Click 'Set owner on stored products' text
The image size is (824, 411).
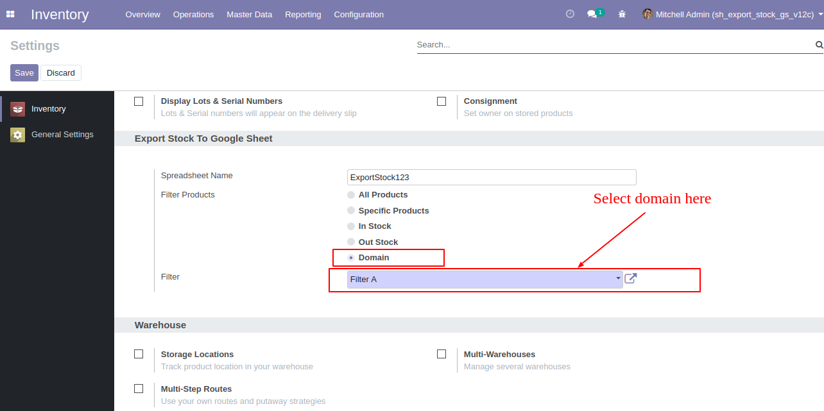[519, 113]
